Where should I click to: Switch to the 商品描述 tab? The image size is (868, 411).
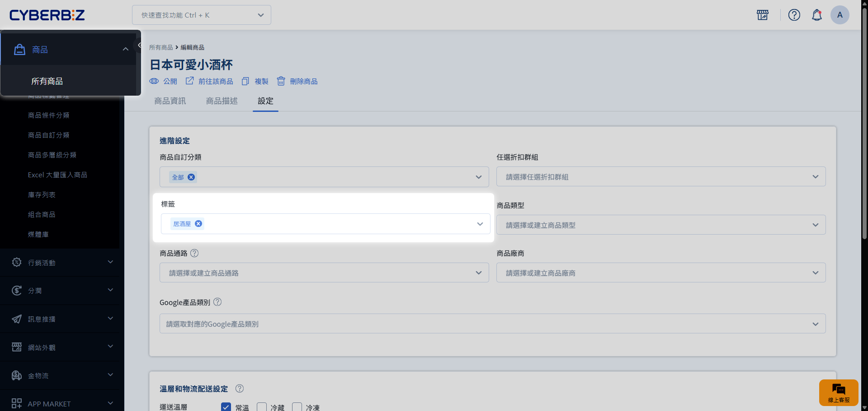tap(222, 101)
